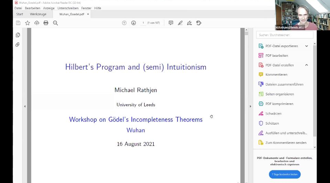
Task: Collapse the right tools pane arrow
Action: click(x=250, y=106)
